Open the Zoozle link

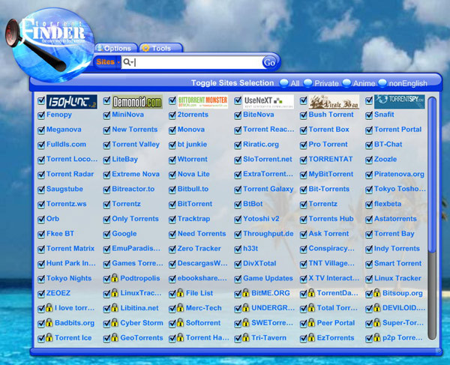[385, 159]
